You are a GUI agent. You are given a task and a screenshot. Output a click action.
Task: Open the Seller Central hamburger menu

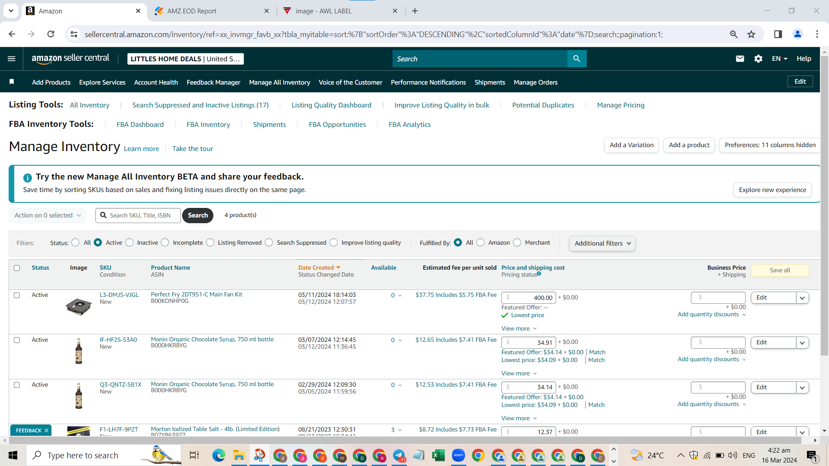pyautogui.click(x=12, y=59)
